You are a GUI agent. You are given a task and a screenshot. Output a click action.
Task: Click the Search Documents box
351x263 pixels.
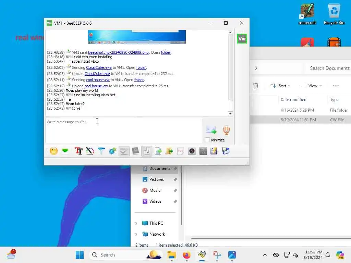[x=328, y=68]
